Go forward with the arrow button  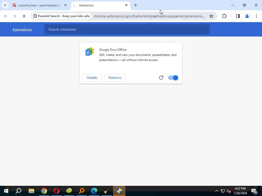click(15, 16)
